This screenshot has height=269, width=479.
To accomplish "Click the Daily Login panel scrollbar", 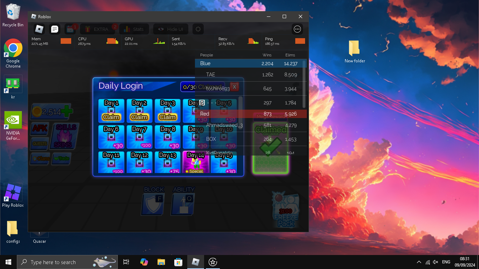I will pos(241,113).
